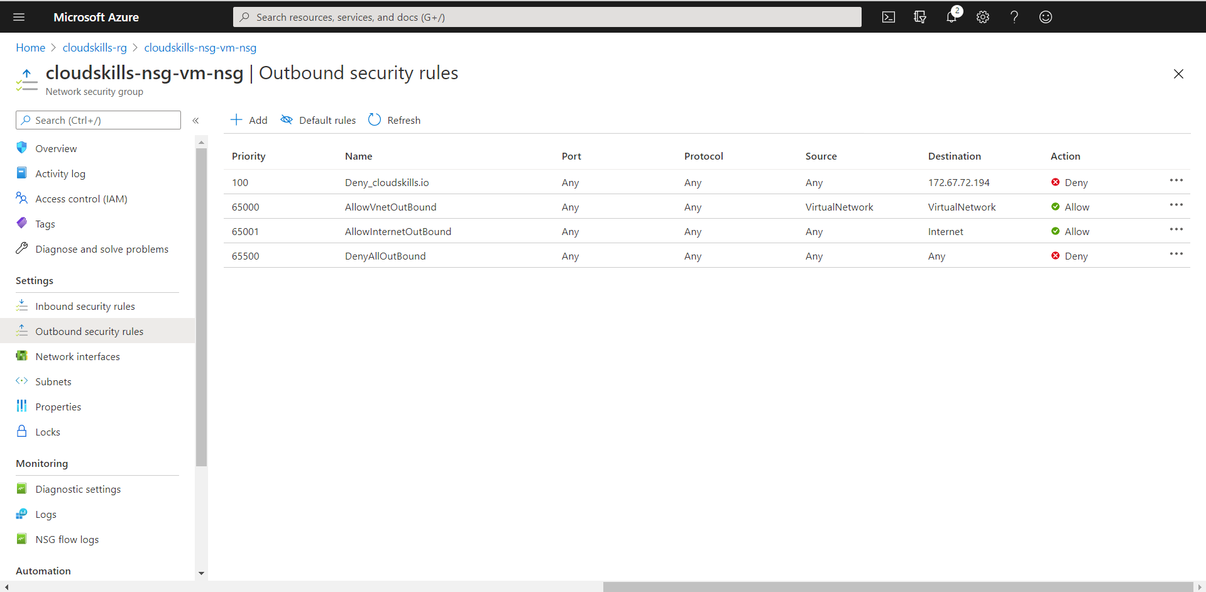Open the Directory and subscription filter icon
Viewport: 1206px width, 592px height.
(x=919, y=17)
